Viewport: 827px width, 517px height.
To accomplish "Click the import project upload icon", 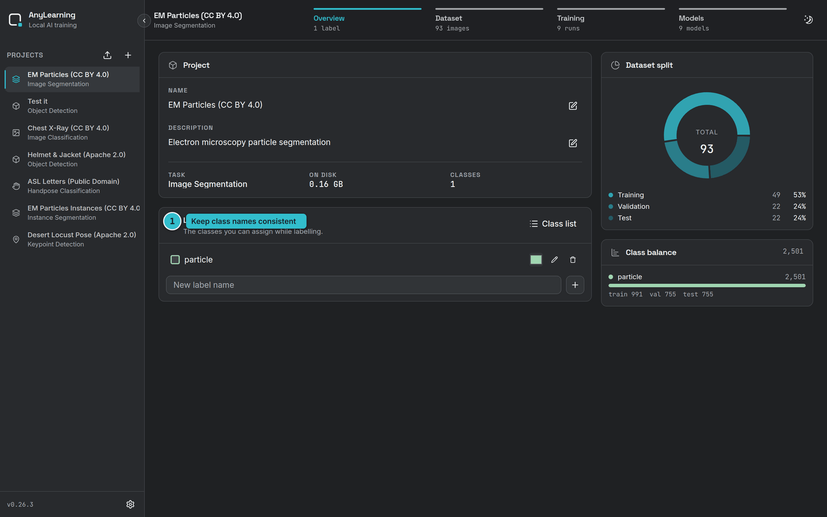I will [108, 55].
